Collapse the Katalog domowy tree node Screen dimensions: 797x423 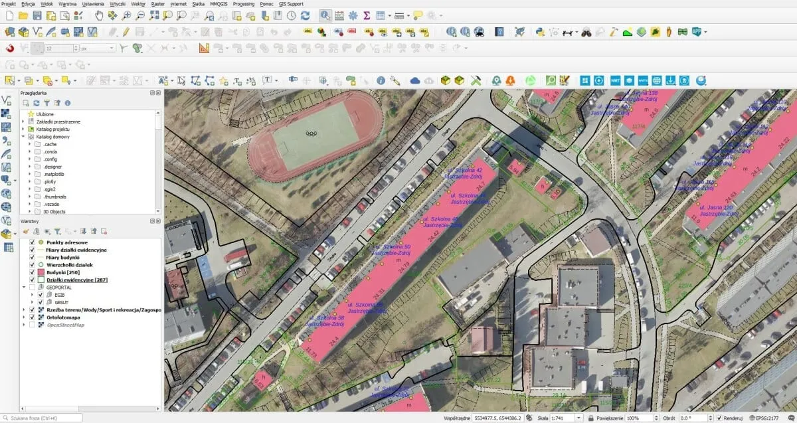click(x=23, y=136)
